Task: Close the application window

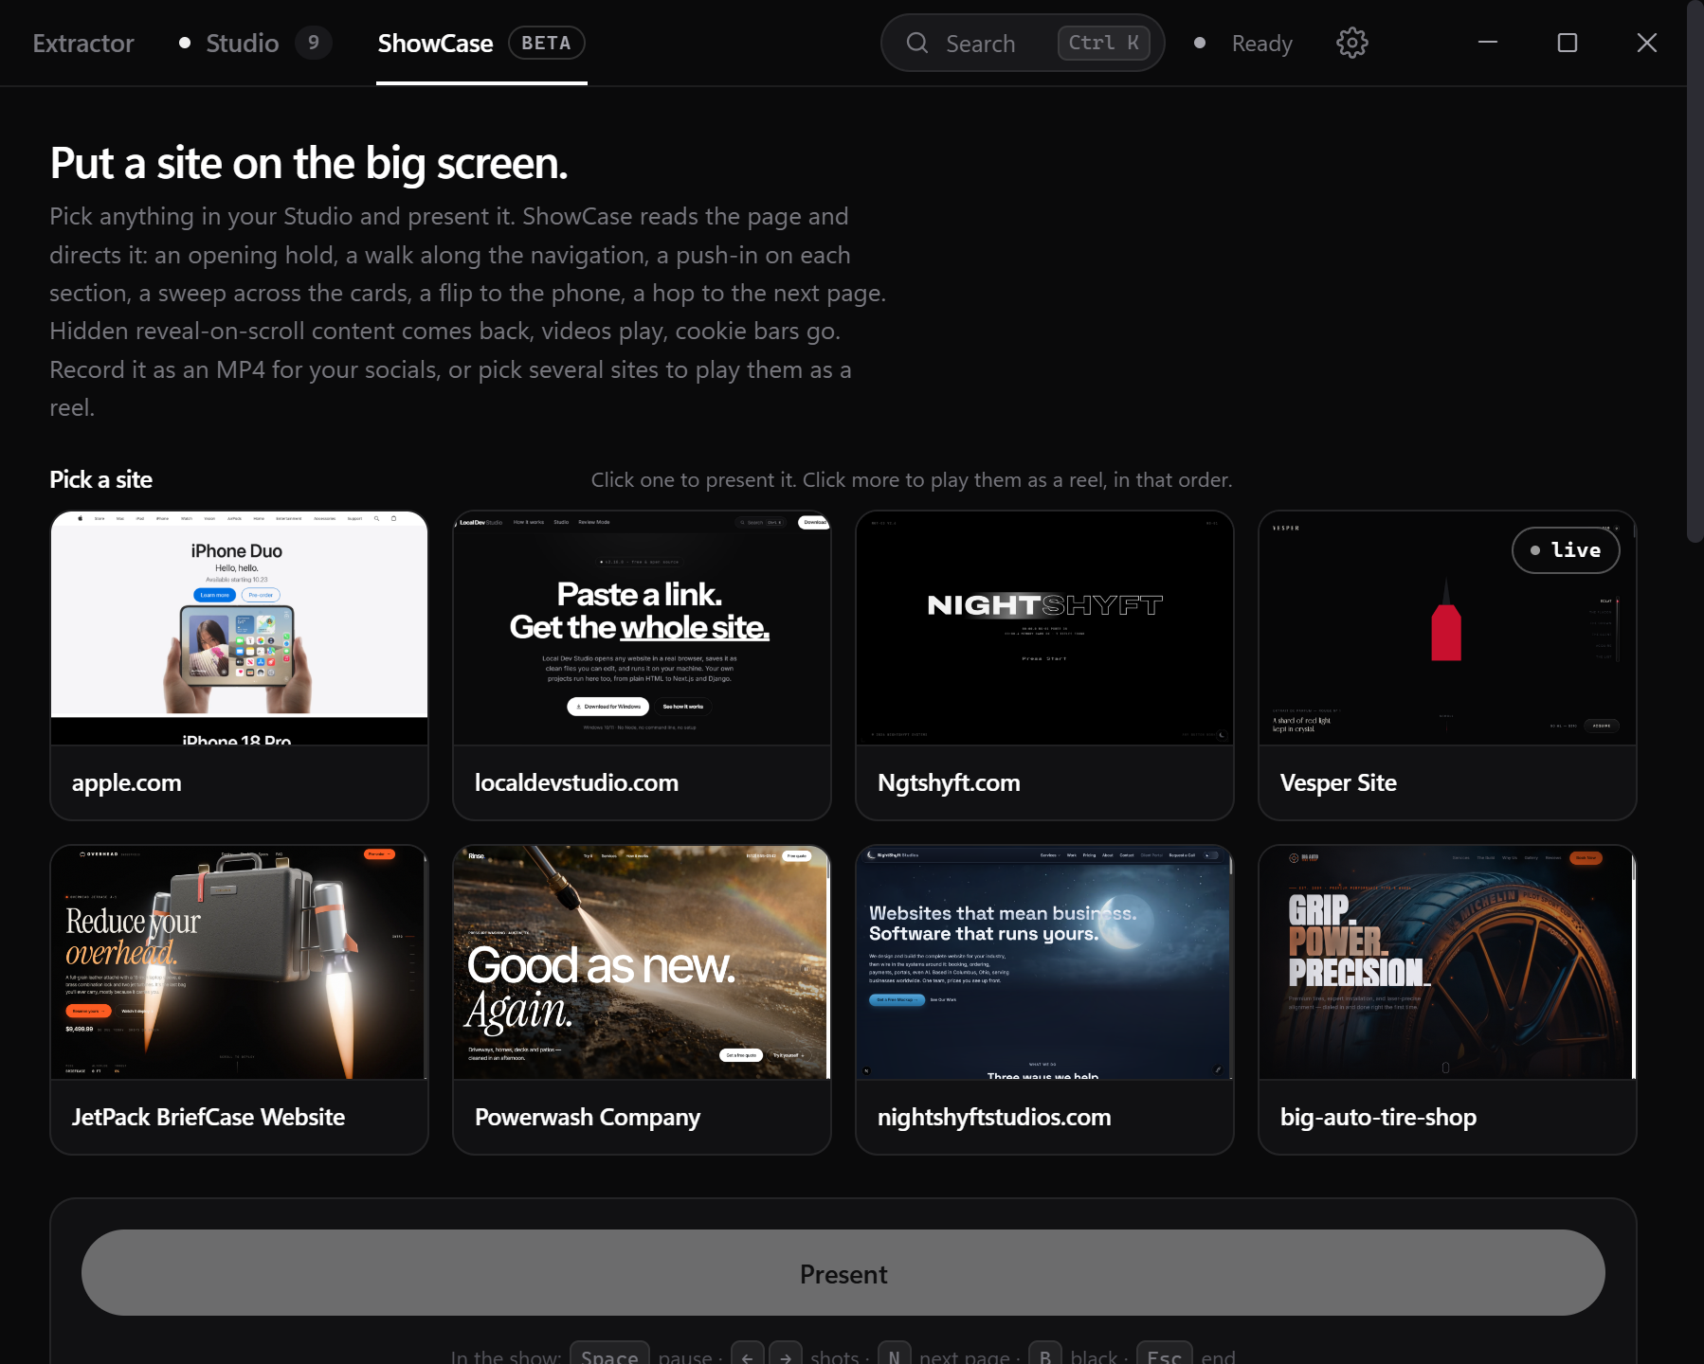Action: 1647,43
